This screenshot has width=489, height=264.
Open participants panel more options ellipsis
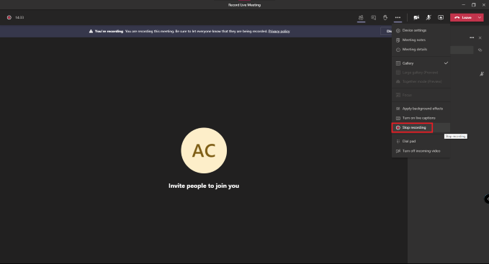(x=472, y=37)
